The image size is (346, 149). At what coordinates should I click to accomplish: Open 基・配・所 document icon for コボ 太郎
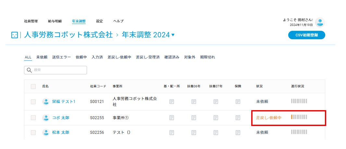point(172,118)
